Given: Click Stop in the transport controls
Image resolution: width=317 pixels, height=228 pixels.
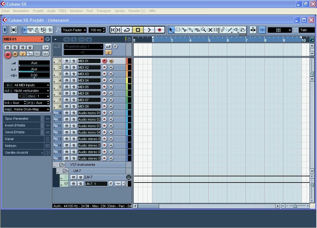Looking at the screenshot, I should 138,30.
